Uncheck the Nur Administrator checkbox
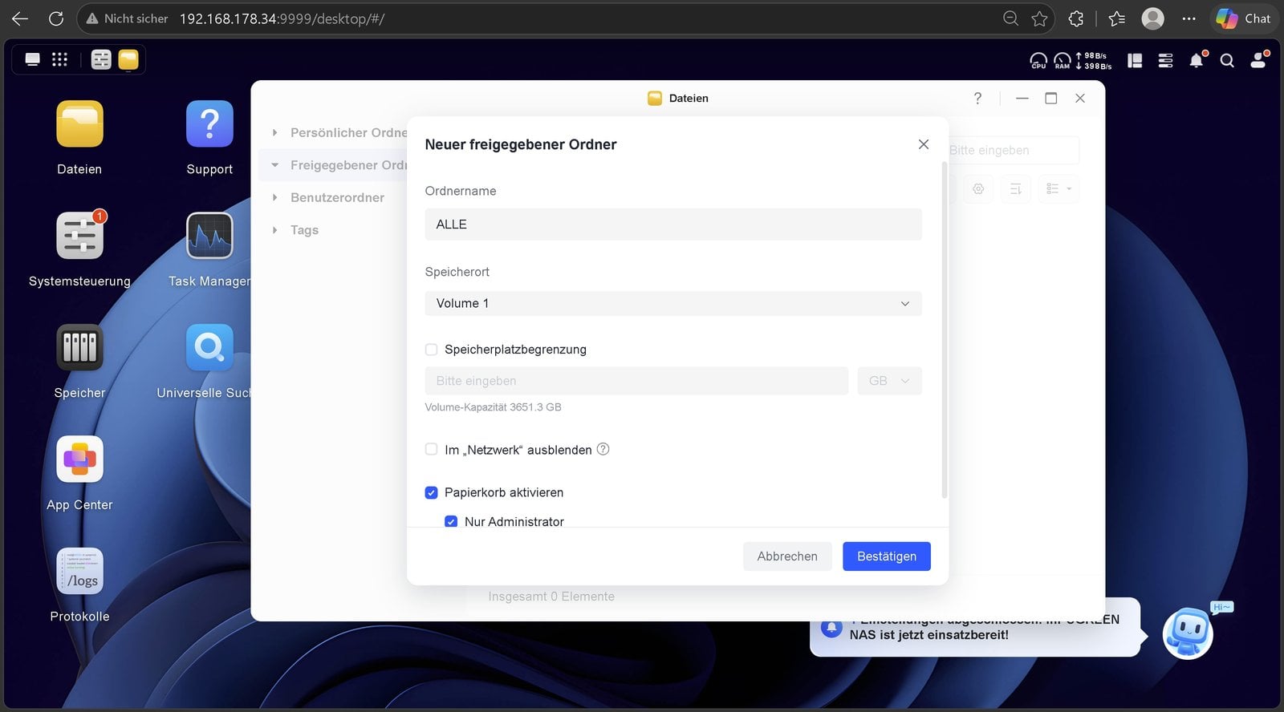Viewport: 1284px width, 712px height. click(x=451, y=521)
